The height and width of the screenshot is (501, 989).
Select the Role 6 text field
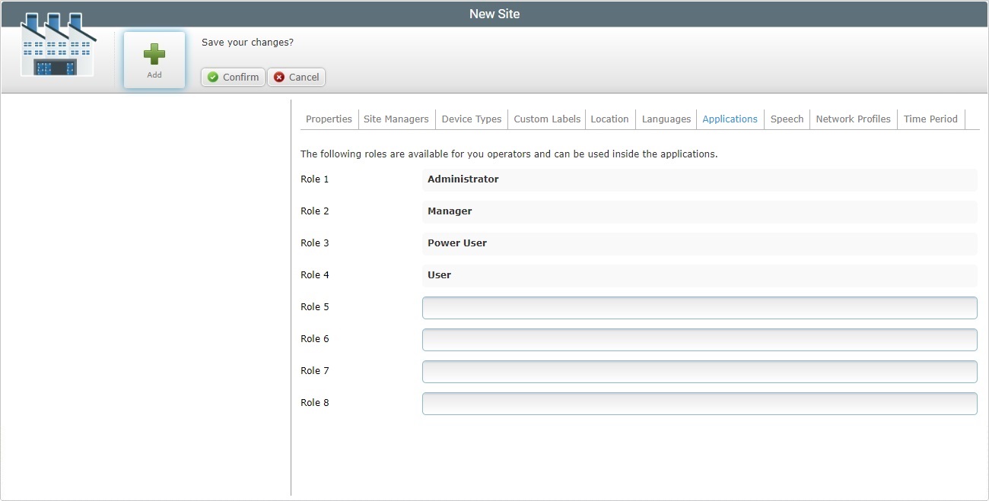699,339
